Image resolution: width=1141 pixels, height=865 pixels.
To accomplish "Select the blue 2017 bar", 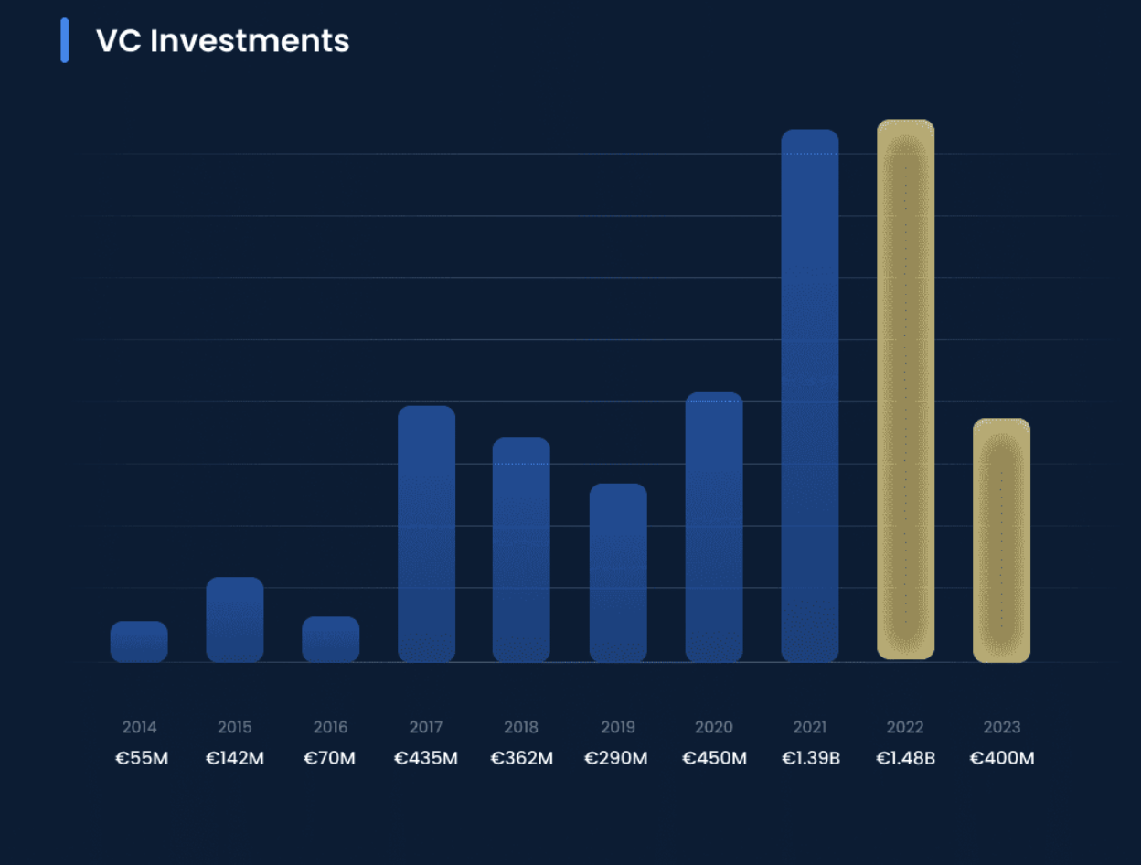I will pos(426,533).
